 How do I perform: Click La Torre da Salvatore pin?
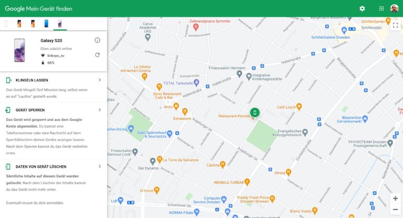click(x=160, y=159)
